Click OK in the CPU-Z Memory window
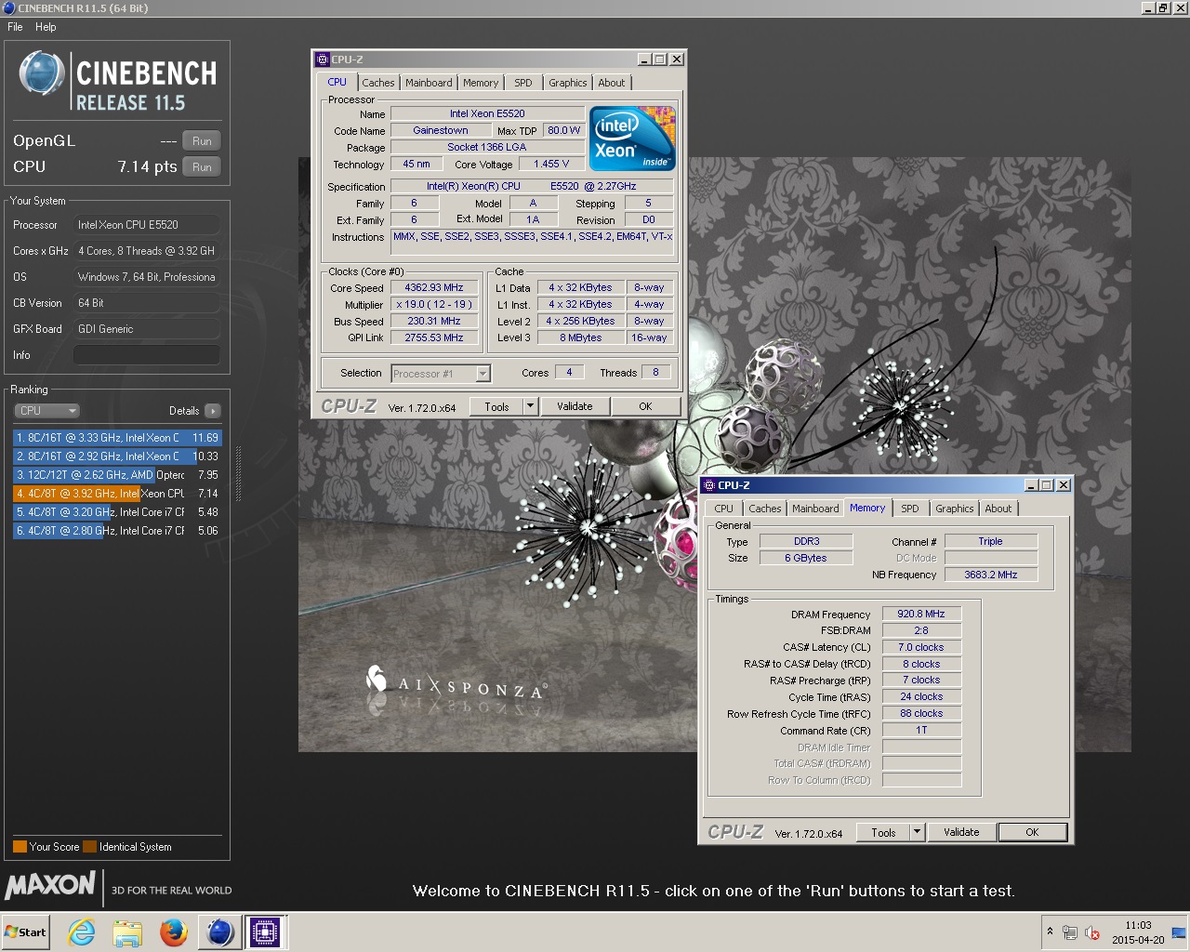 (x=1032, y=832)
